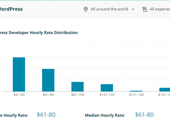Click the '$101-120' axis label
This screenshot has height=127, width=170.
[x=107, y=95]
